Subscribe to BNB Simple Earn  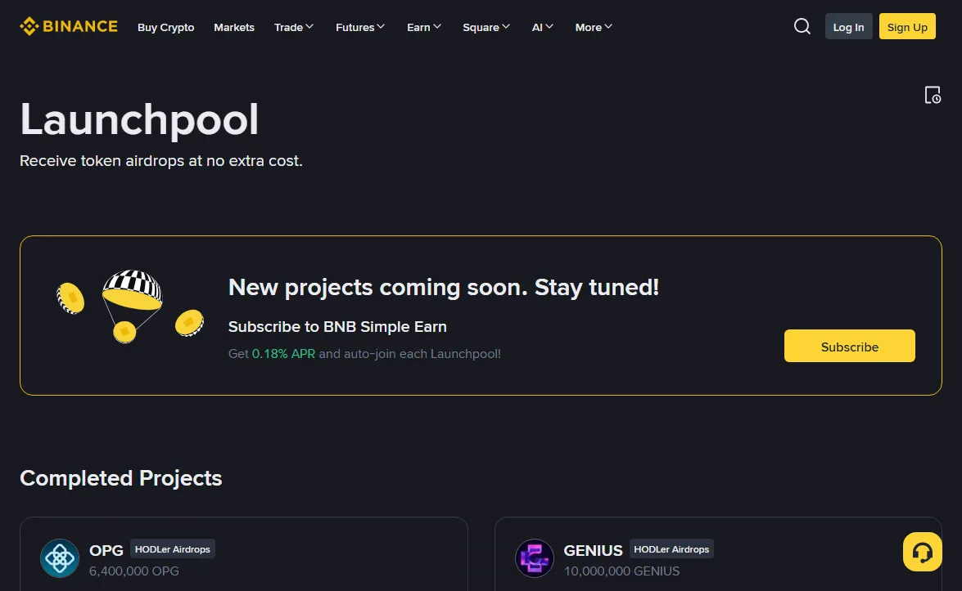tap(849, 346)
